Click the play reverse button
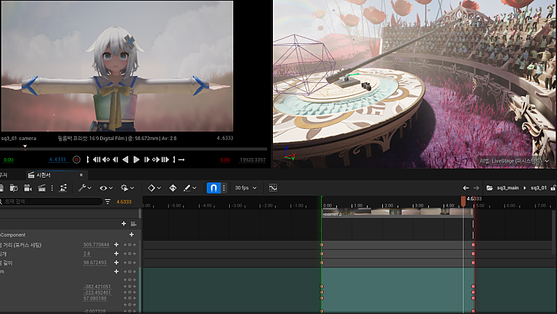 point(125,159)
